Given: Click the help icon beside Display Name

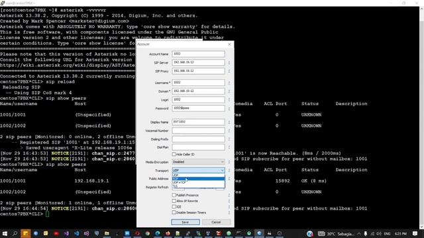Looking at the screenshot, I should [x=229, y=122].
